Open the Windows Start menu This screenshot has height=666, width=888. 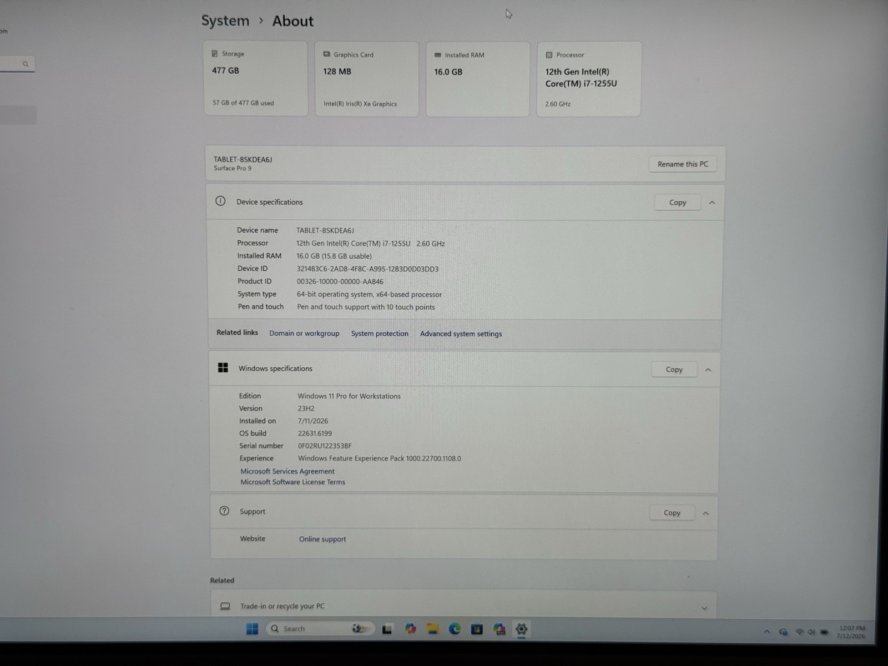tap(252, 628)
